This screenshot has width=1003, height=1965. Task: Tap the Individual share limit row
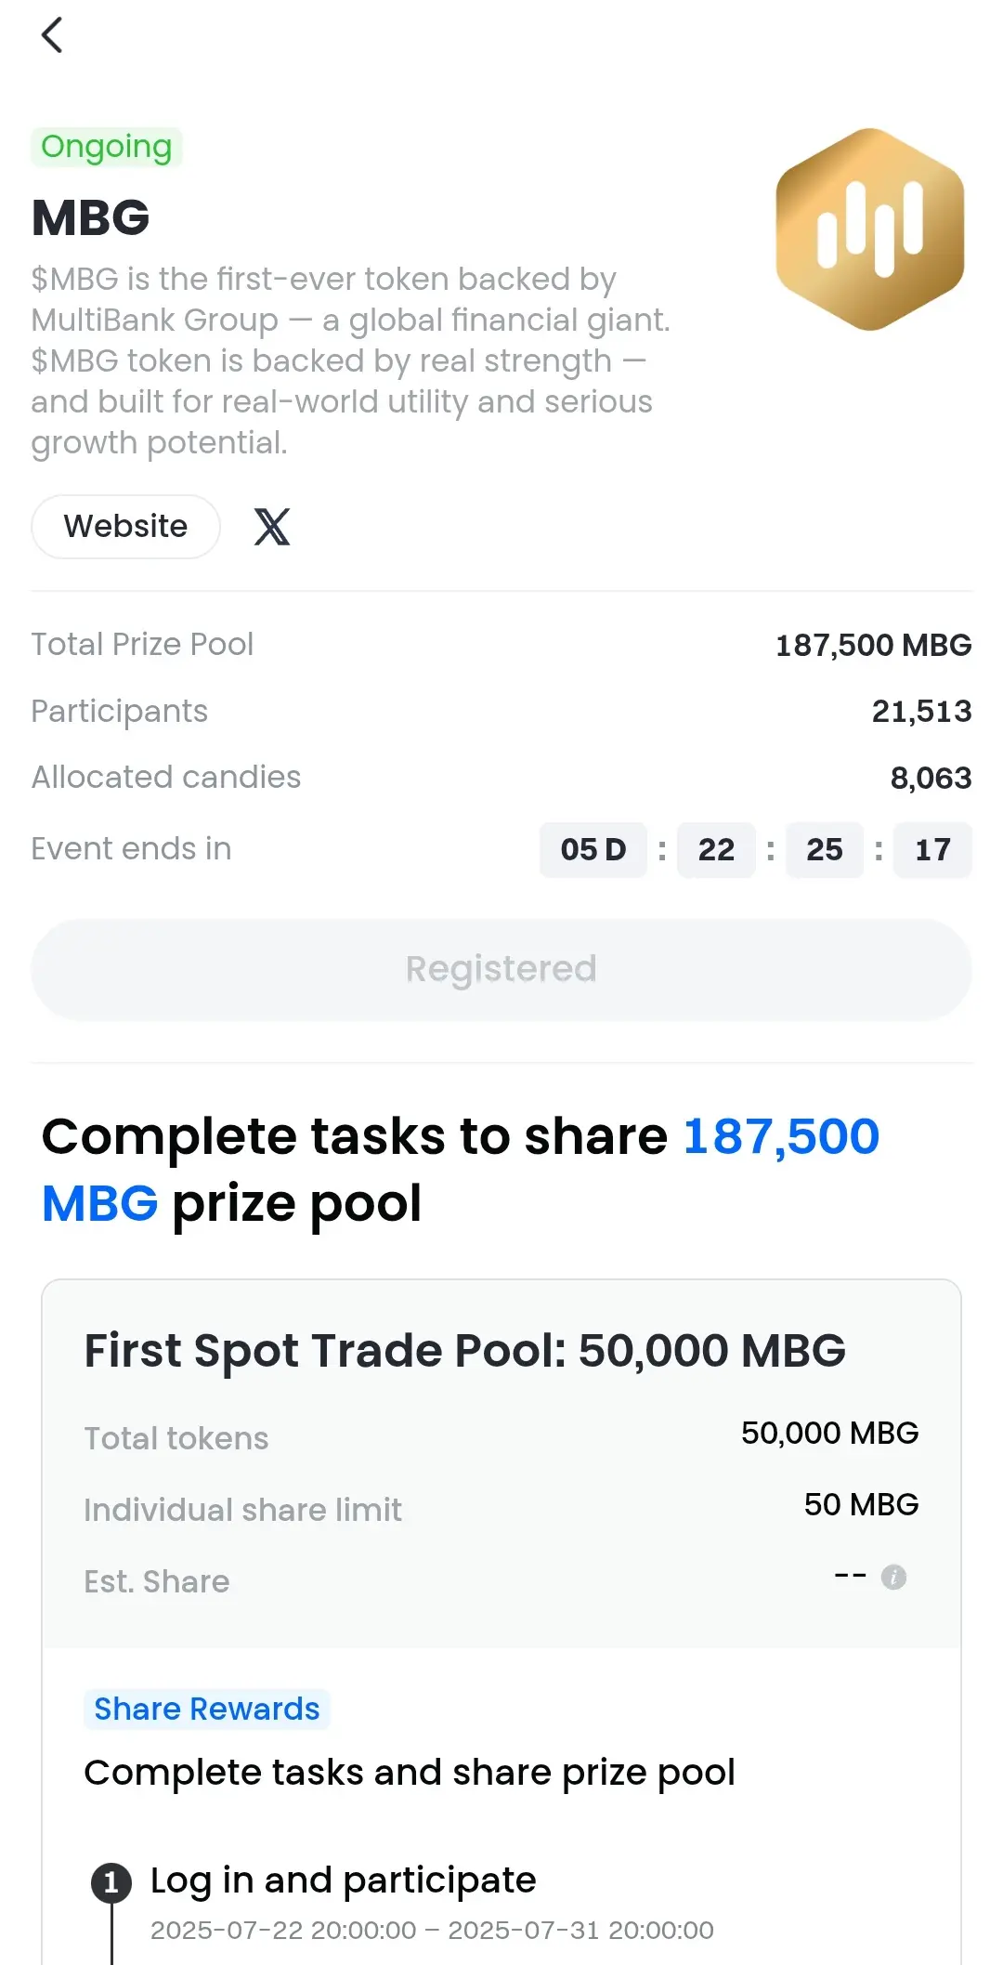click(501, 1508)
